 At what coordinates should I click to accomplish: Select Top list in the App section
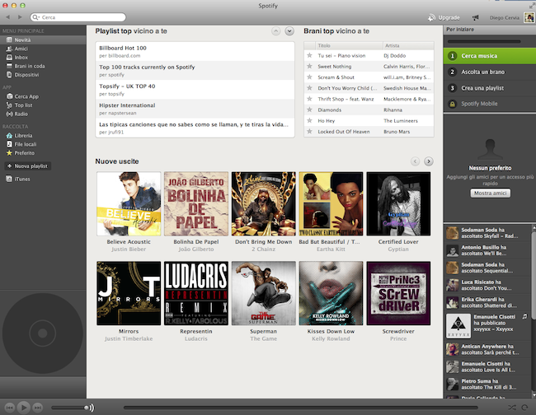click(x=25, y=105)
